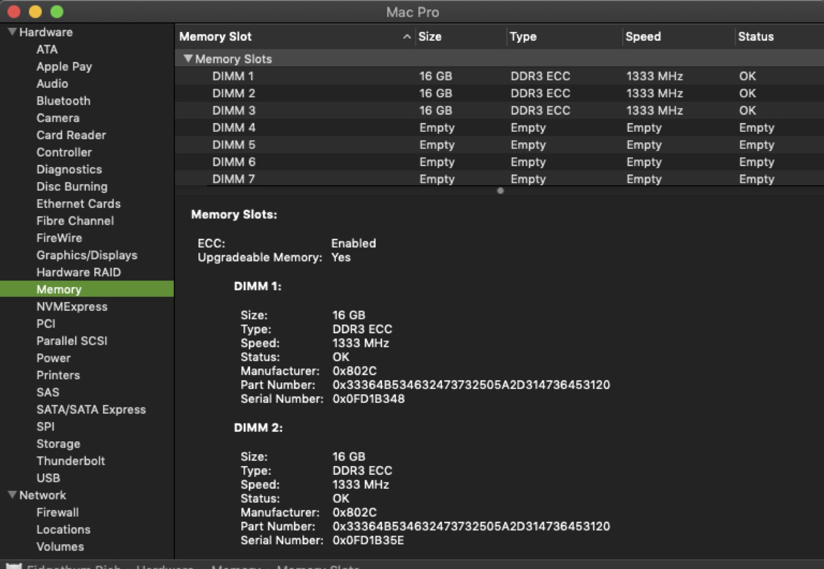Select the DIMM 7 table row
The width and height of the screenshot is (824, 569).
[499, 179]
